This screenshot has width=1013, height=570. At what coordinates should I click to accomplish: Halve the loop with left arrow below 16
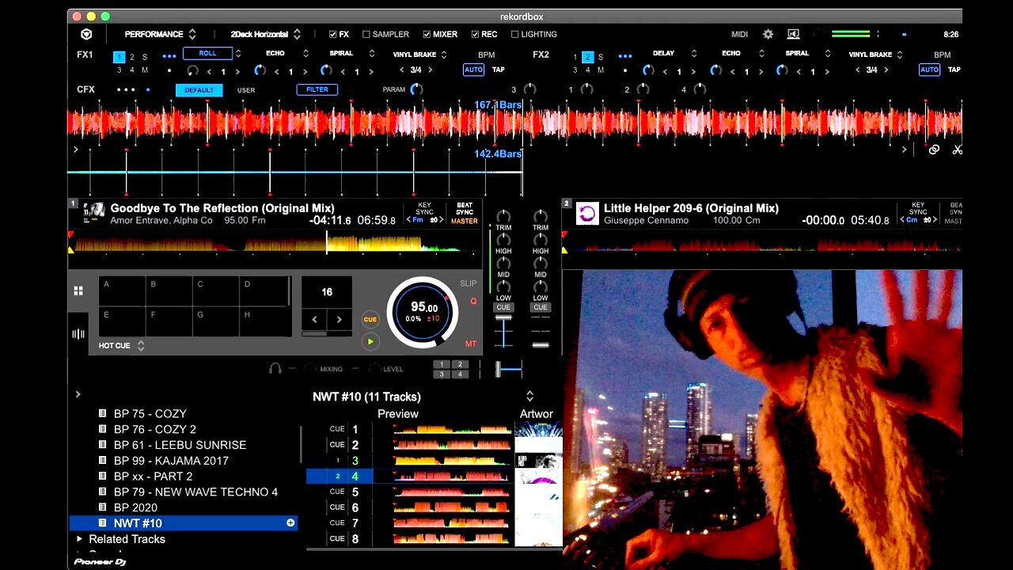click(314, 319)
